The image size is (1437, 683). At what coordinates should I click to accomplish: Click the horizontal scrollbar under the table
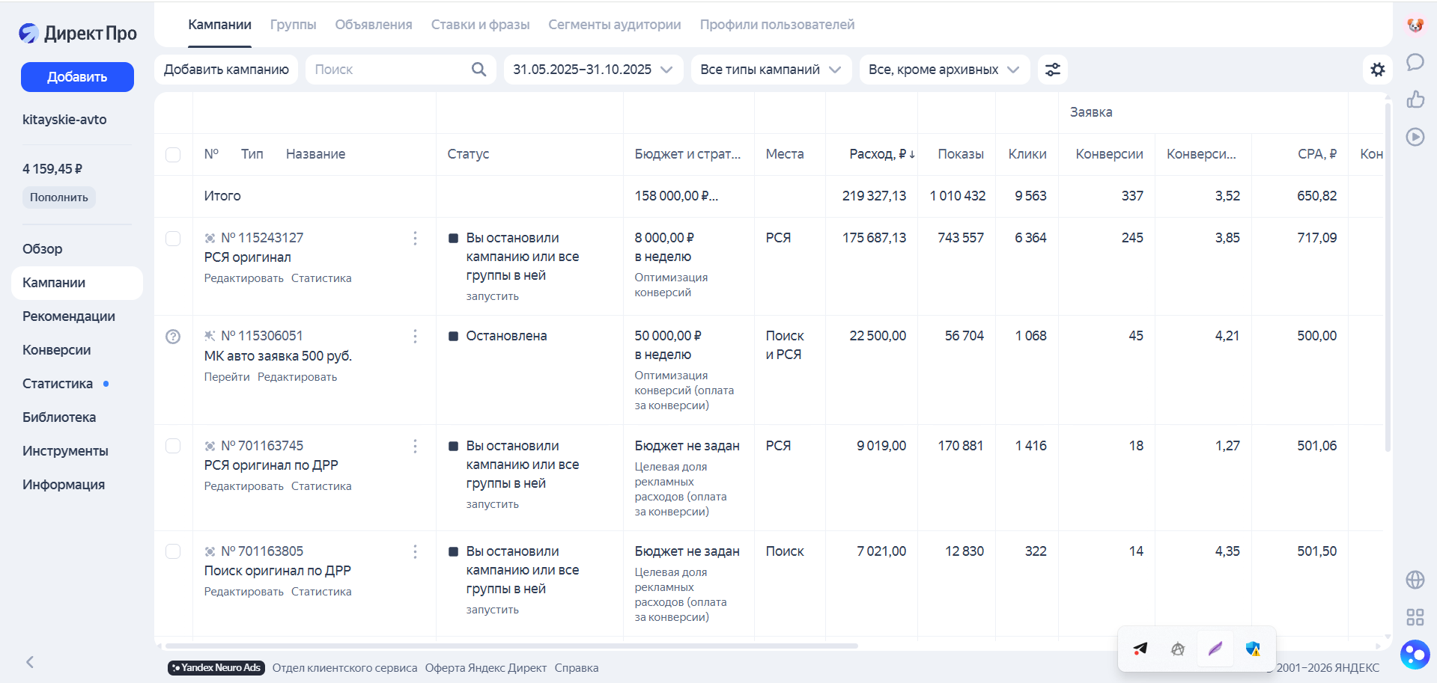click(511, 646)
